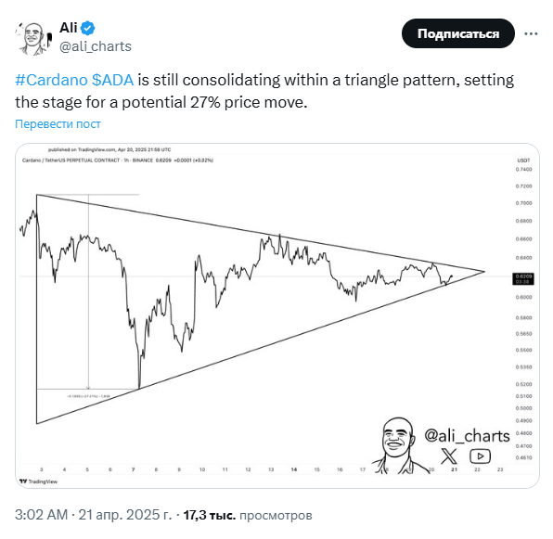Click the 0.6209 current price label

click(x=523, y=279)
